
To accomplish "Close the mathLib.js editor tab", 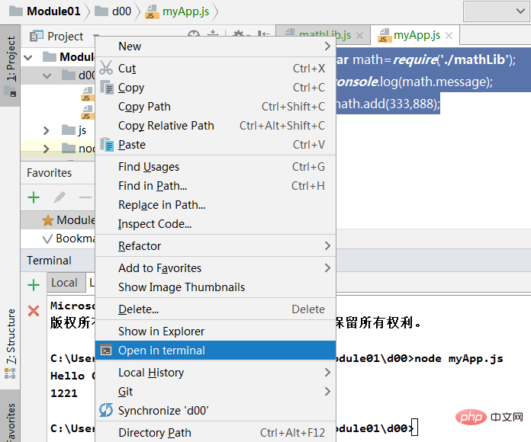I will (359, 35).
